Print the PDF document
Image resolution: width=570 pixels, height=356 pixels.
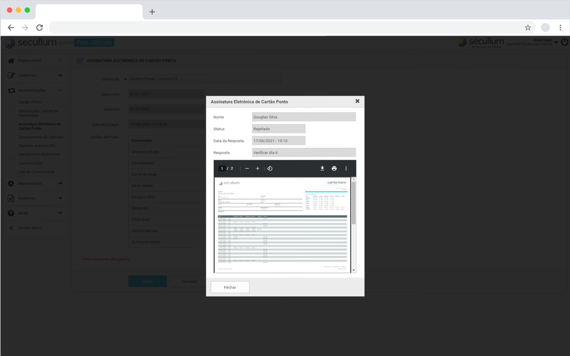(334, 168)
